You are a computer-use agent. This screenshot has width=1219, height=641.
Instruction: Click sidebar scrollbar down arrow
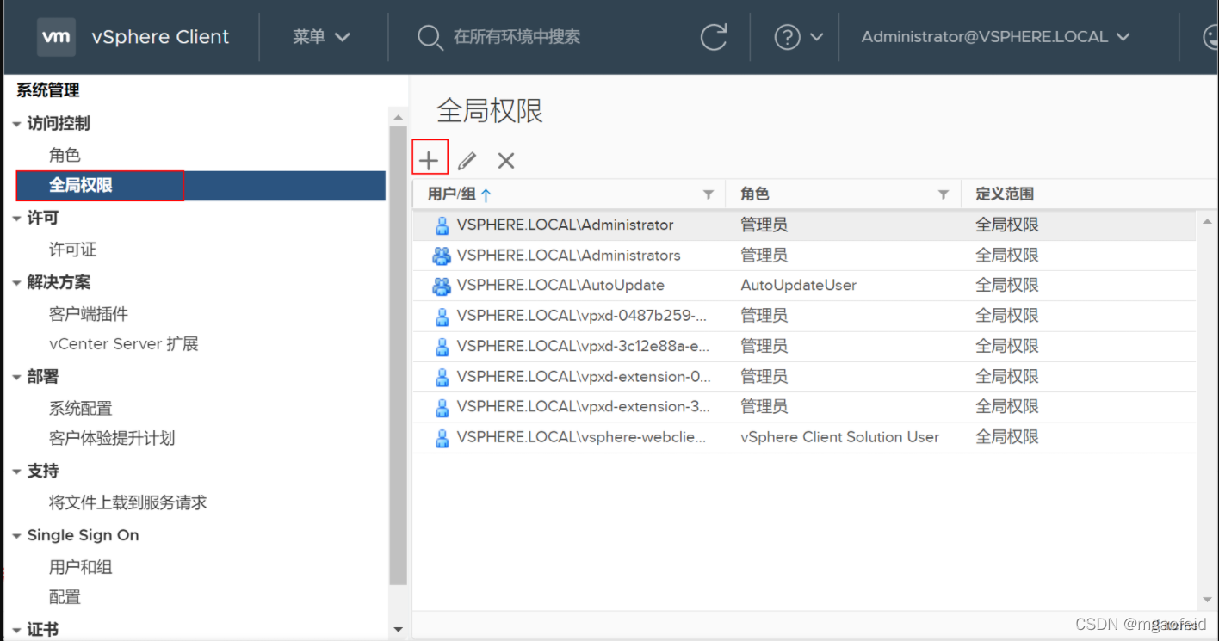(x=398, y=630)
